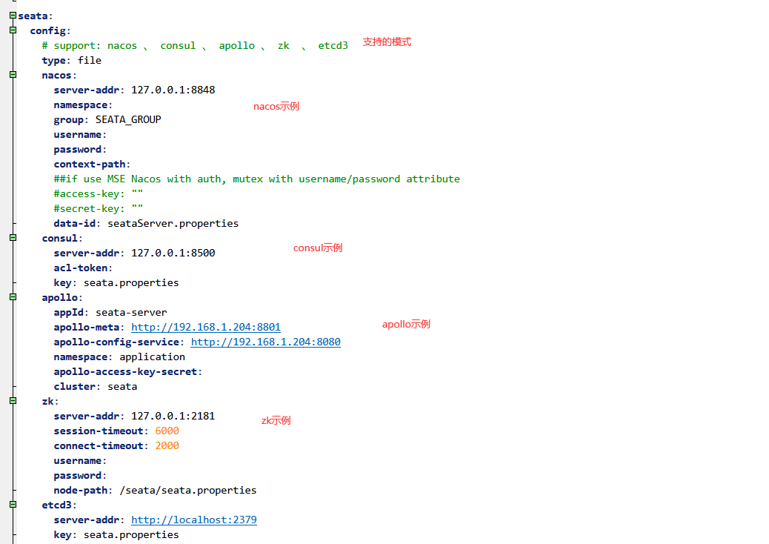Collapse the zk block fold marker
This screenshot has height=544, width=769.
pyautogui.click(x=13, y=400)
